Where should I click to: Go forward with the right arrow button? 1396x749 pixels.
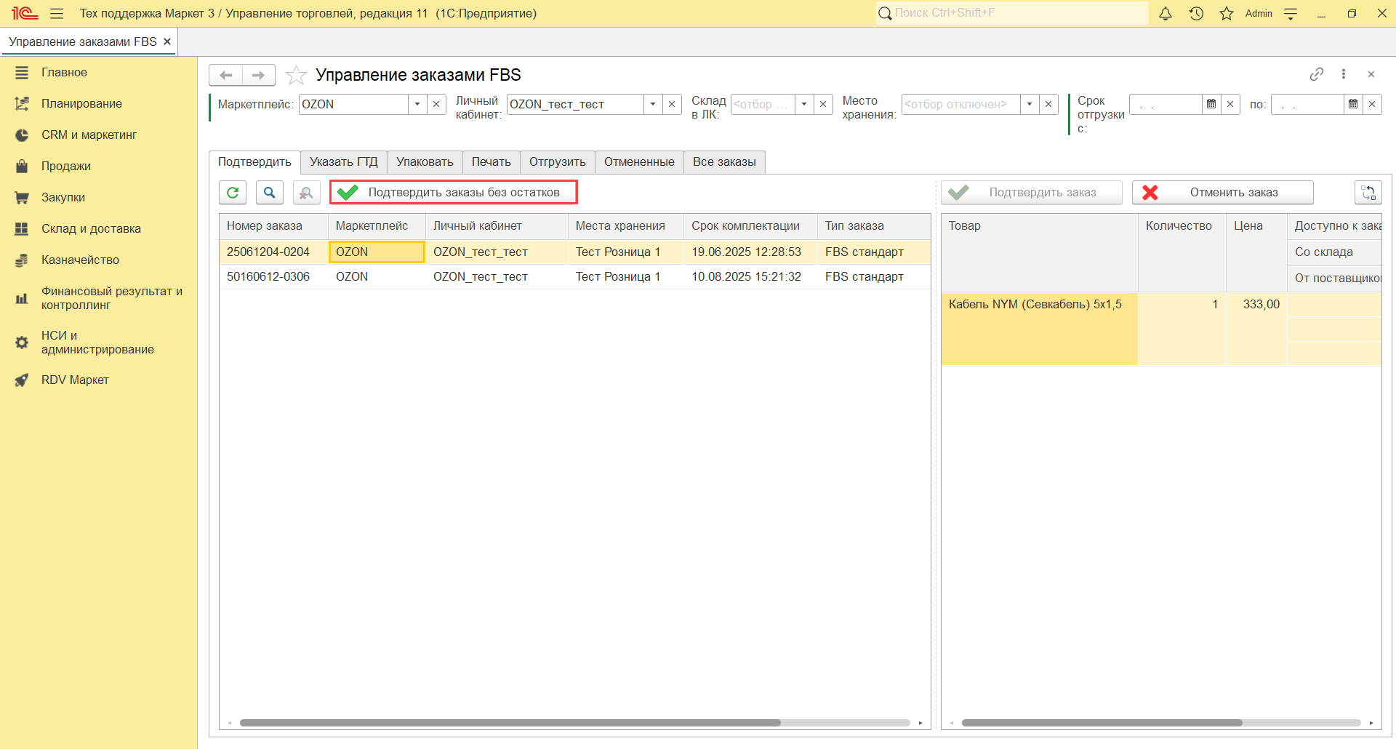coord(258,75)
